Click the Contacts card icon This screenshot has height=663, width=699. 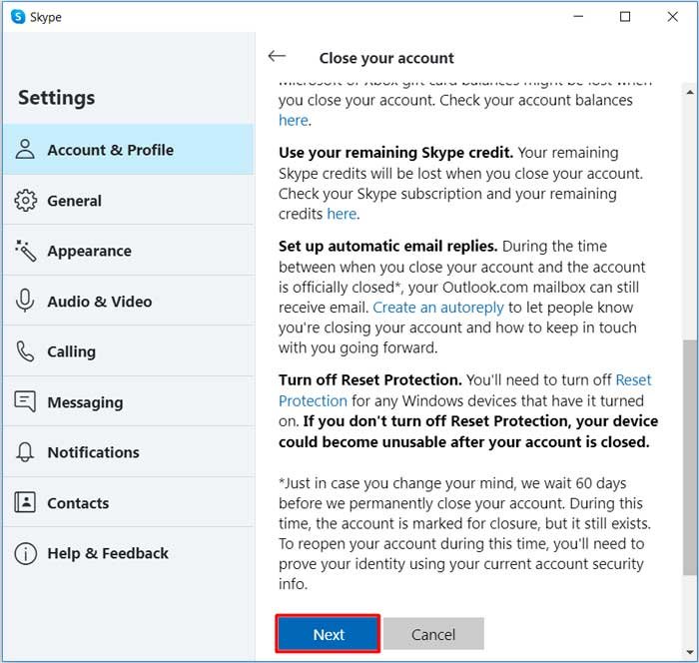coord(25,502)
